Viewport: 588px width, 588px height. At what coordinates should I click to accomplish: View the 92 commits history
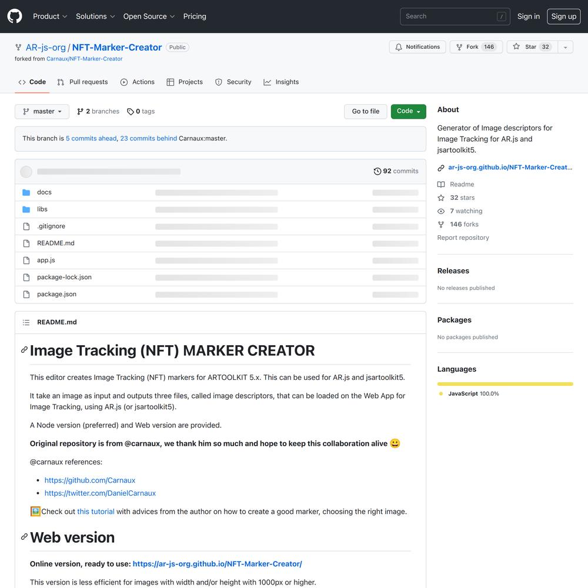tap(396, 171)
